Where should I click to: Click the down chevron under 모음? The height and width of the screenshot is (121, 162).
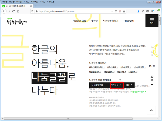[x=152, y=85]
